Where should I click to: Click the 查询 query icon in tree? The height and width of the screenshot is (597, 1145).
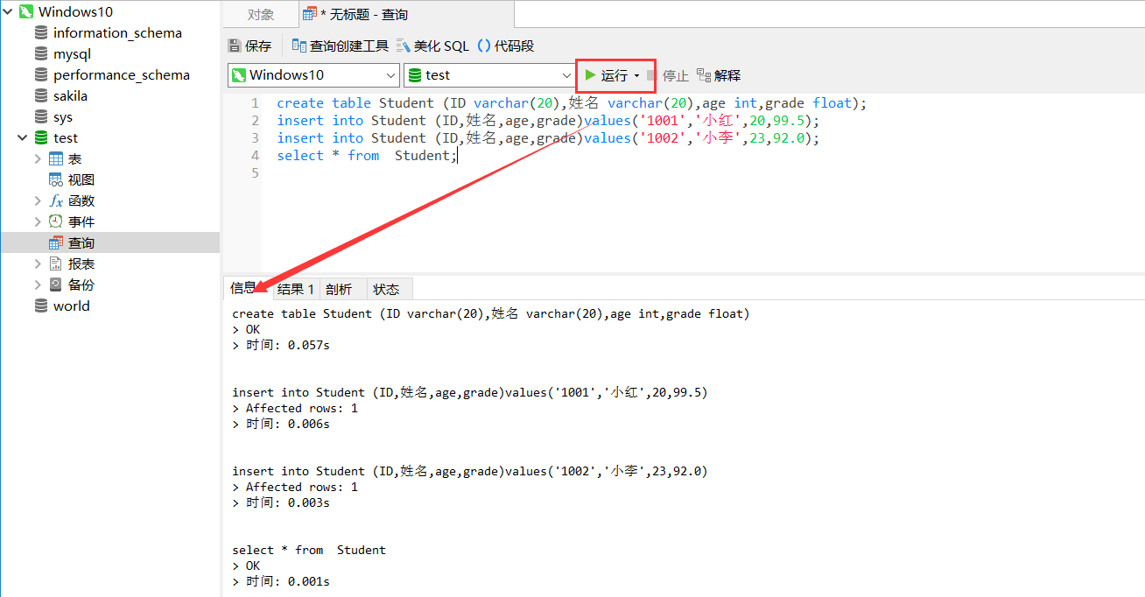tap(56, 243)
